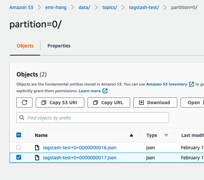
Task: Focus the Find objects by prefix field
Action: tap(93, 118)
